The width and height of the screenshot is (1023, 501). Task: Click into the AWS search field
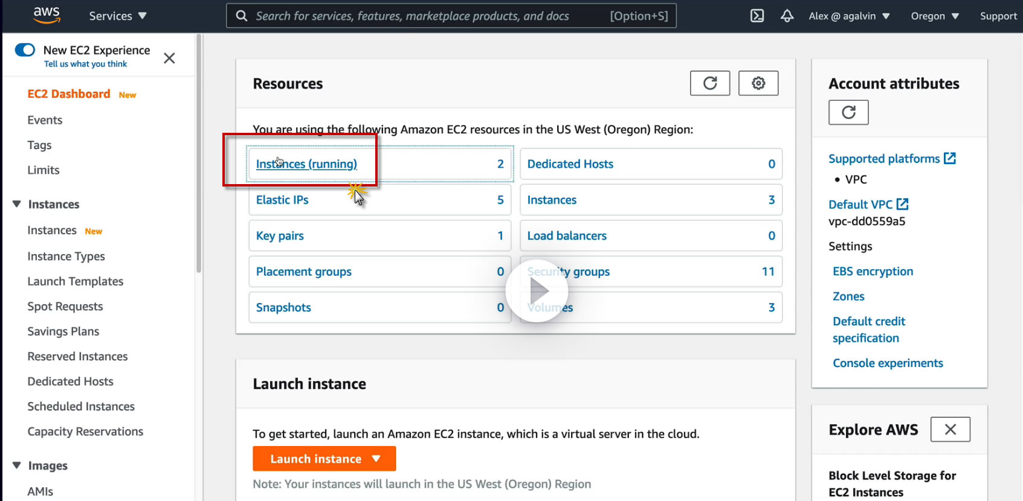point(423,16)
